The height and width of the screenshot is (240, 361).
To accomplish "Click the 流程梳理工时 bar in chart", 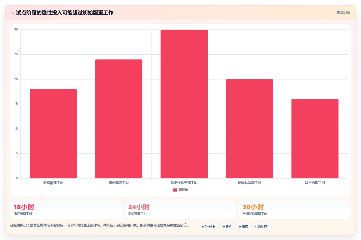I will pyautogui.click(x=53, y=134).
